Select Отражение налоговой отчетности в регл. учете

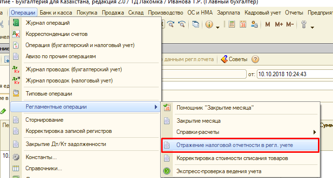[x=240, y=146]
